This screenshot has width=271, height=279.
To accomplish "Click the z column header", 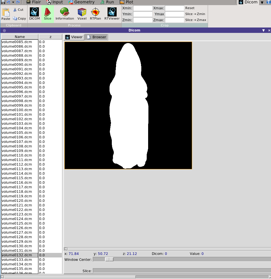I will coord(51,37).
